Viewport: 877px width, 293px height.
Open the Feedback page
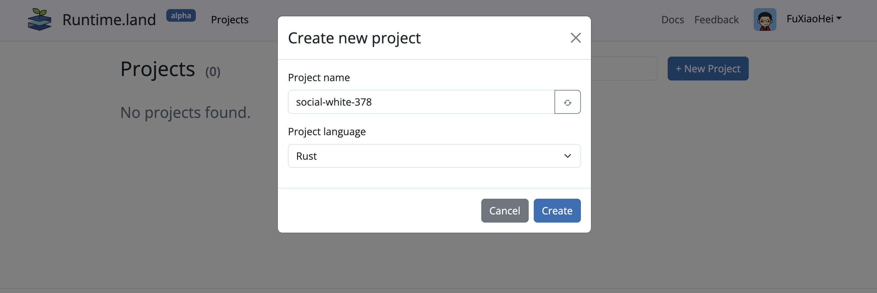(716, 19)
